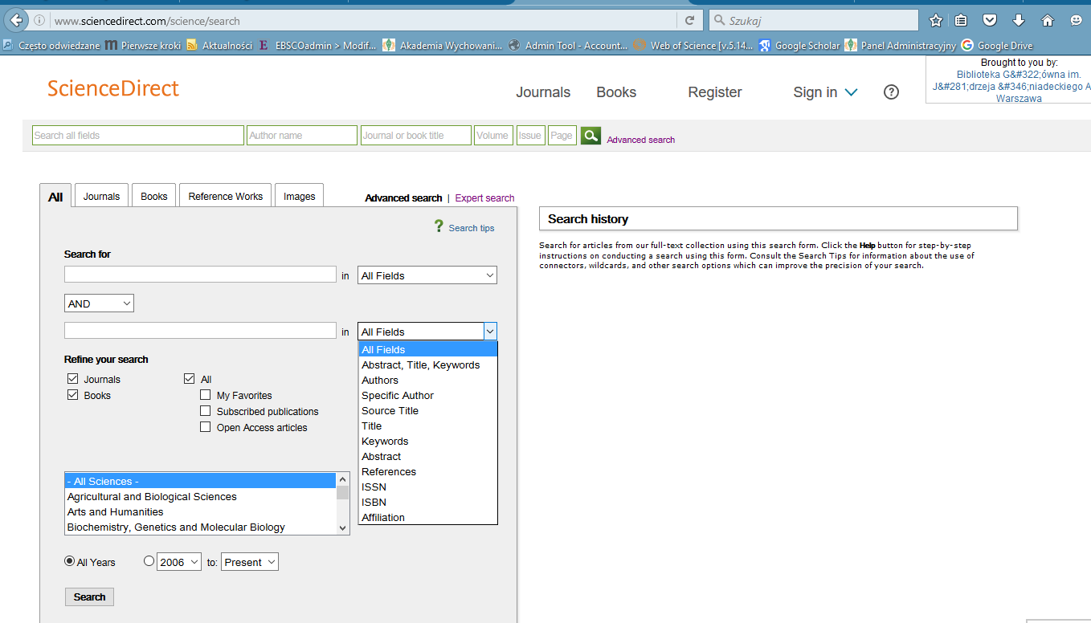The height and width of the screenshot is (623, 1091).
Task: Check the Subscribed publications checkbox
Action: tap(206, 411)
